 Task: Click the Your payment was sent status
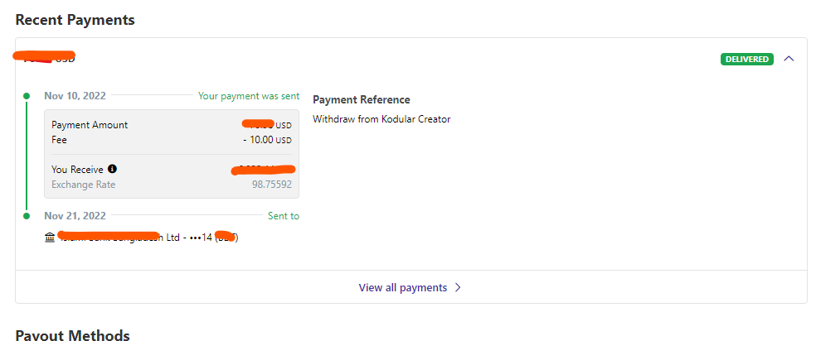[249, 96]
